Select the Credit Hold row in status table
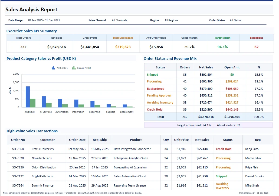This screenshot has width=279, height=196. tap(208, 109)
